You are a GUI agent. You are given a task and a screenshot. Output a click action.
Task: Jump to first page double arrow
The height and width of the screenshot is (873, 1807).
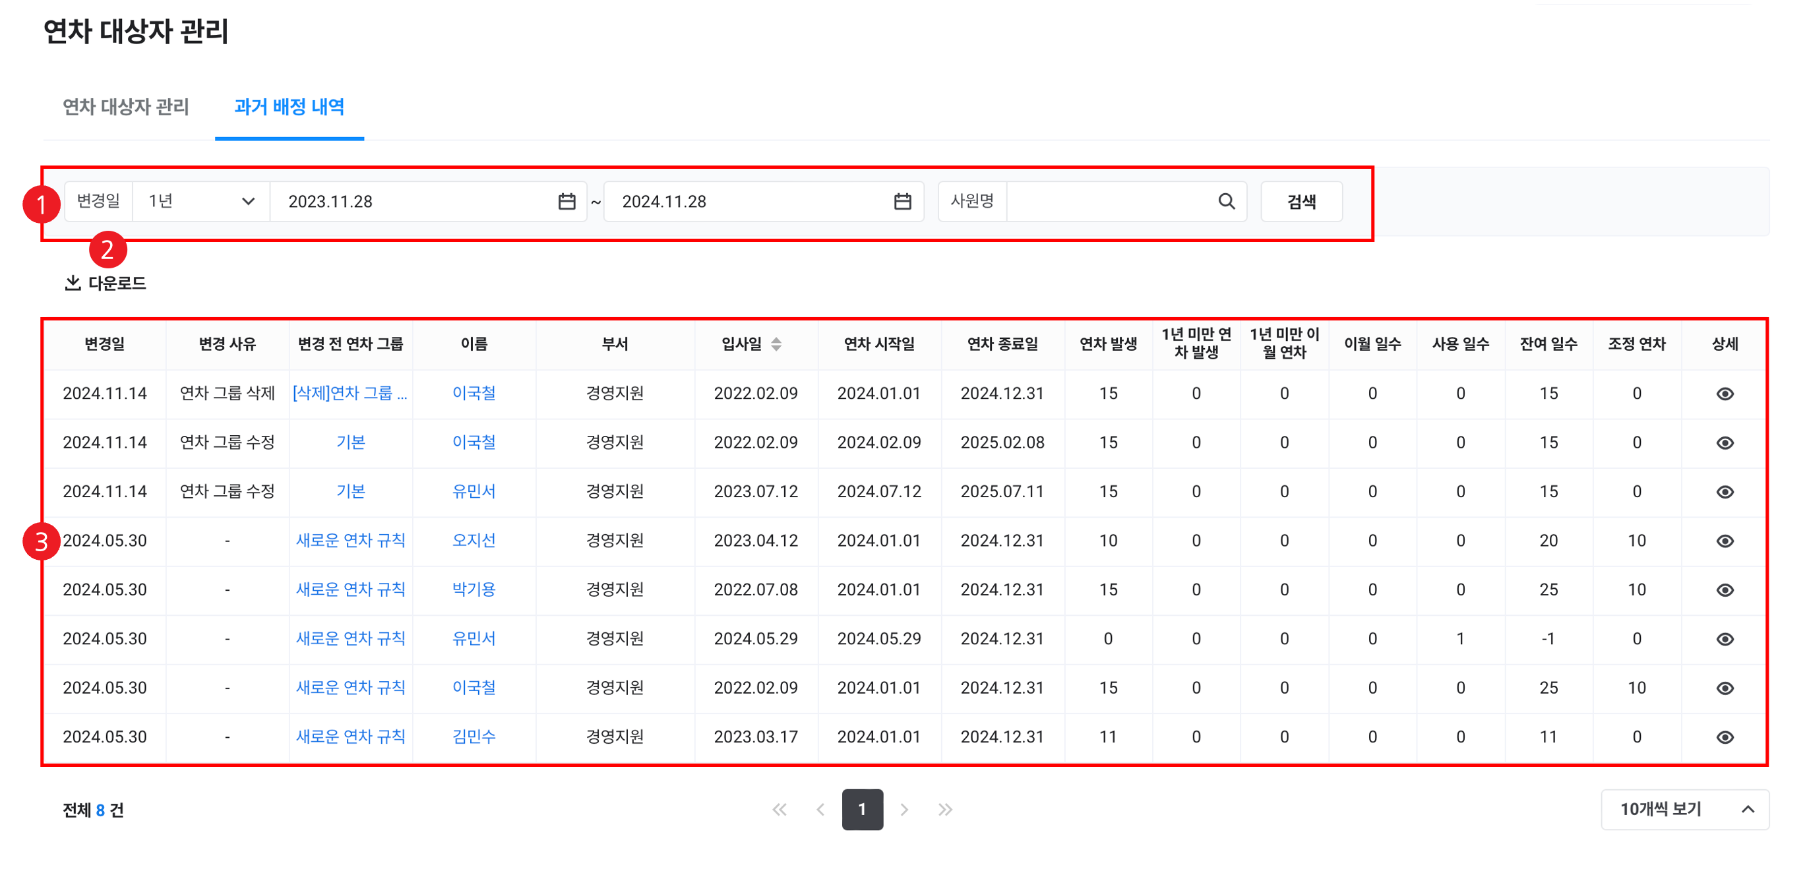[x=780, y=810]
